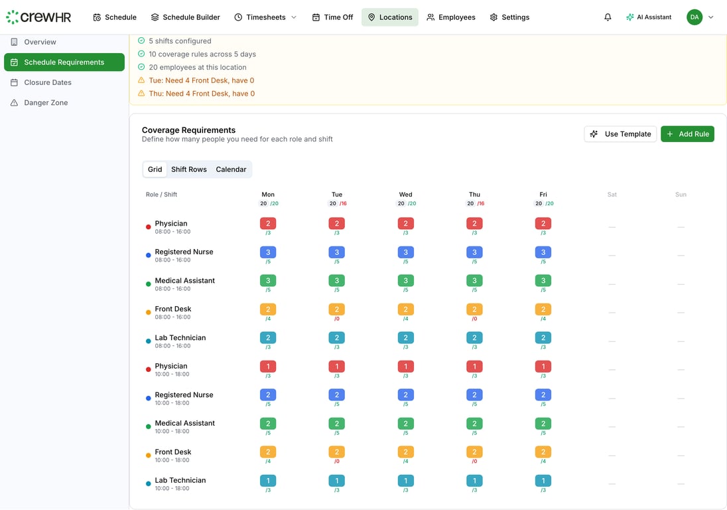This screenshot has width=727, height=510.
Task: Click the Use Template button
Action: tap(620, 134)
